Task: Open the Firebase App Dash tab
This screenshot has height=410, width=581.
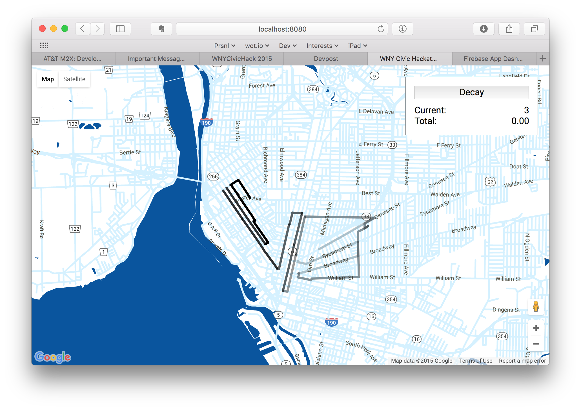Action: [493, 59]
